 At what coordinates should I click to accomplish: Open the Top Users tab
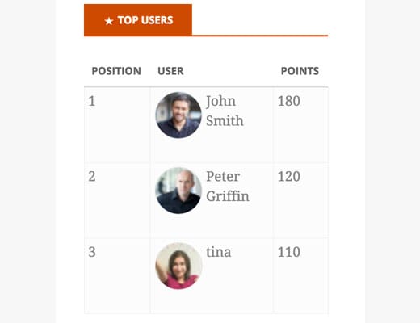[138, 20]
